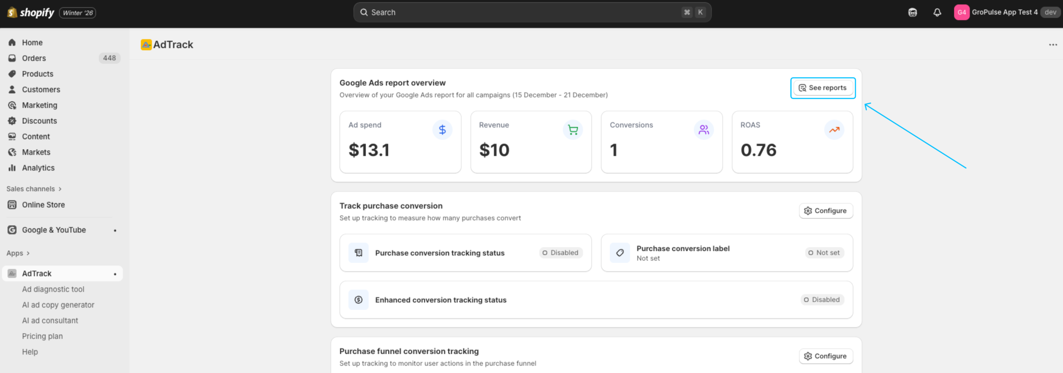The width and height of the screenshot is (1063, 373).
Task: Click the Winter '26 edition badge
Action: click(x=78, y=13)
